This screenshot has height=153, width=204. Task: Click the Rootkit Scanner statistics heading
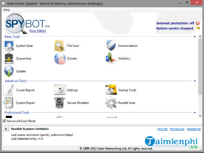click(30, 129)
